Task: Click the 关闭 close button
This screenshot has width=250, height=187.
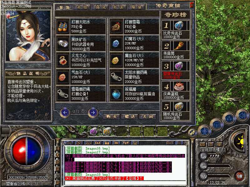Action: point(148,117)
